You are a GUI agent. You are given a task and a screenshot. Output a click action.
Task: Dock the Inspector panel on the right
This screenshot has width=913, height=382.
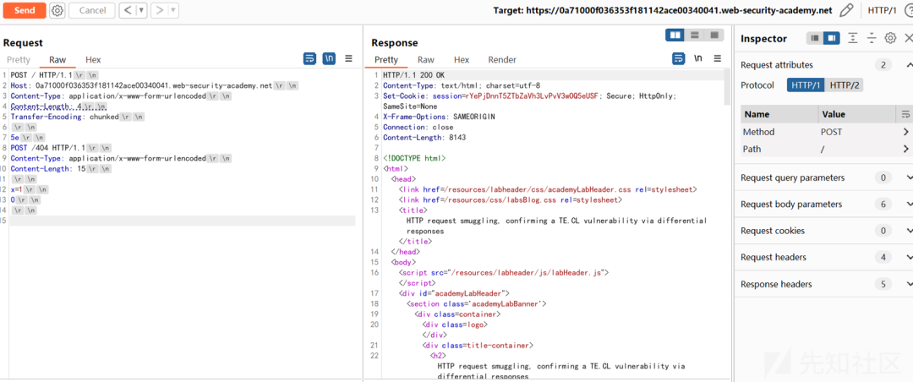coord(832,38)
